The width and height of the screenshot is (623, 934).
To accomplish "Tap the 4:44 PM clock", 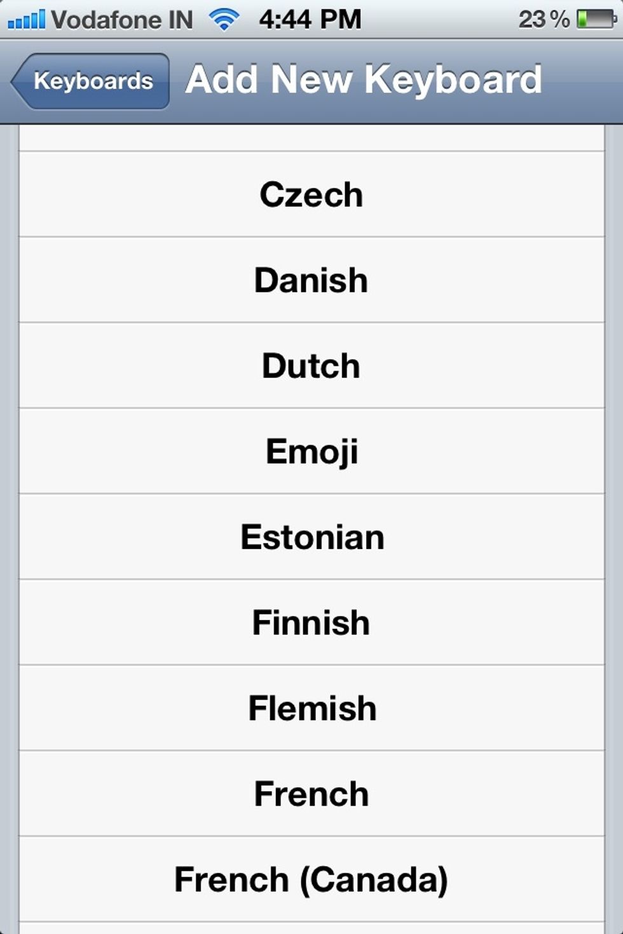I will pyautogui.click(x=310, y=20).
